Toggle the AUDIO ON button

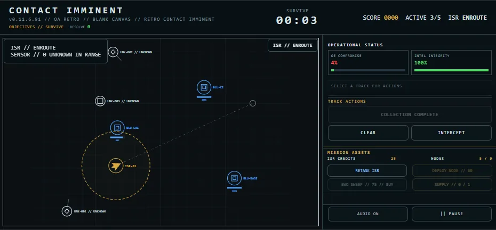click(368, 214)
